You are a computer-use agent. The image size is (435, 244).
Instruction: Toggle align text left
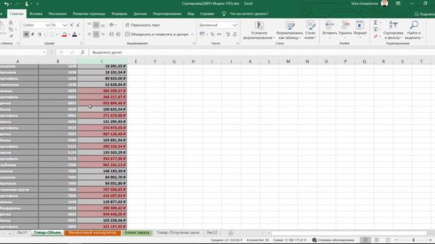coord(89,35)
